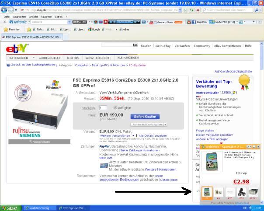Click the search magnifier icon in browser
Screen dimensions: 264x211
(x=257, y=10)
